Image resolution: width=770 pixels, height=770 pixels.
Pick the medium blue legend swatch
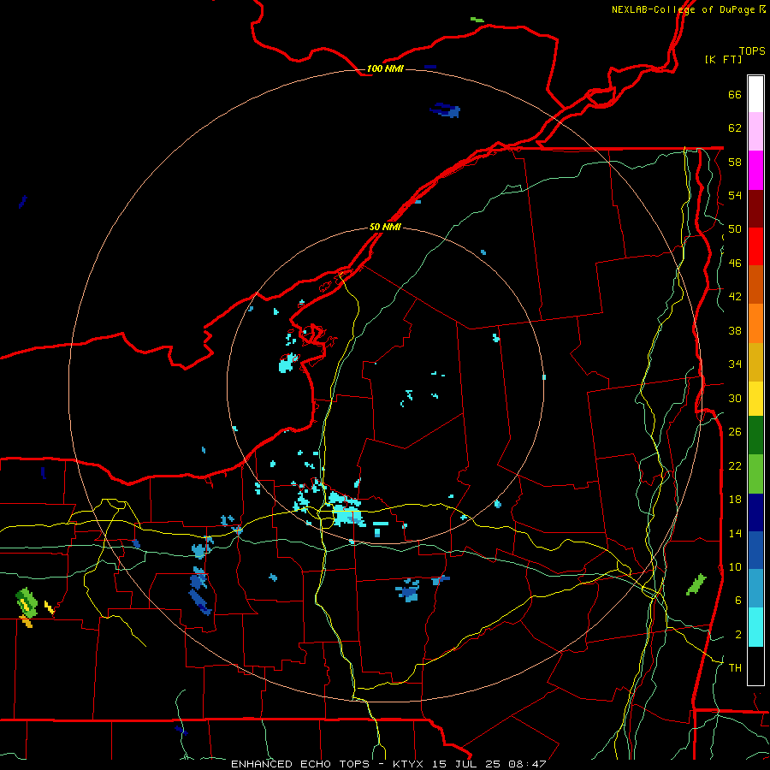pos(755,550)
